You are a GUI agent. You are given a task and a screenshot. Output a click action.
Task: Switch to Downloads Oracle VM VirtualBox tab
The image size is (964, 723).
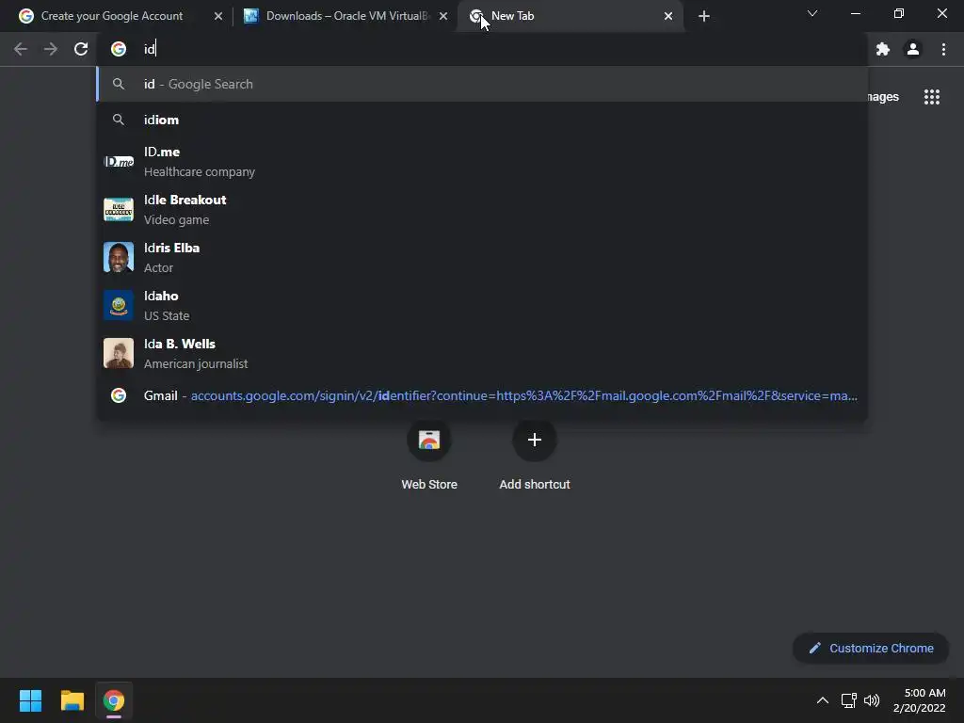click(x=345, y=16)
